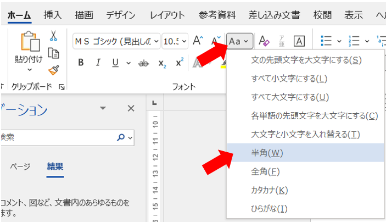
Task: Click the Copy icon in clipboard group
Action: pos(53,53)
